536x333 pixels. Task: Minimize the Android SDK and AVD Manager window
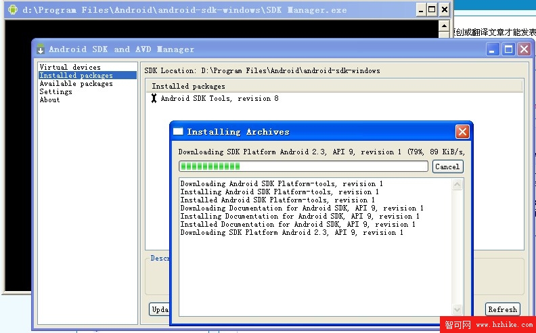[x=493, y=49]
